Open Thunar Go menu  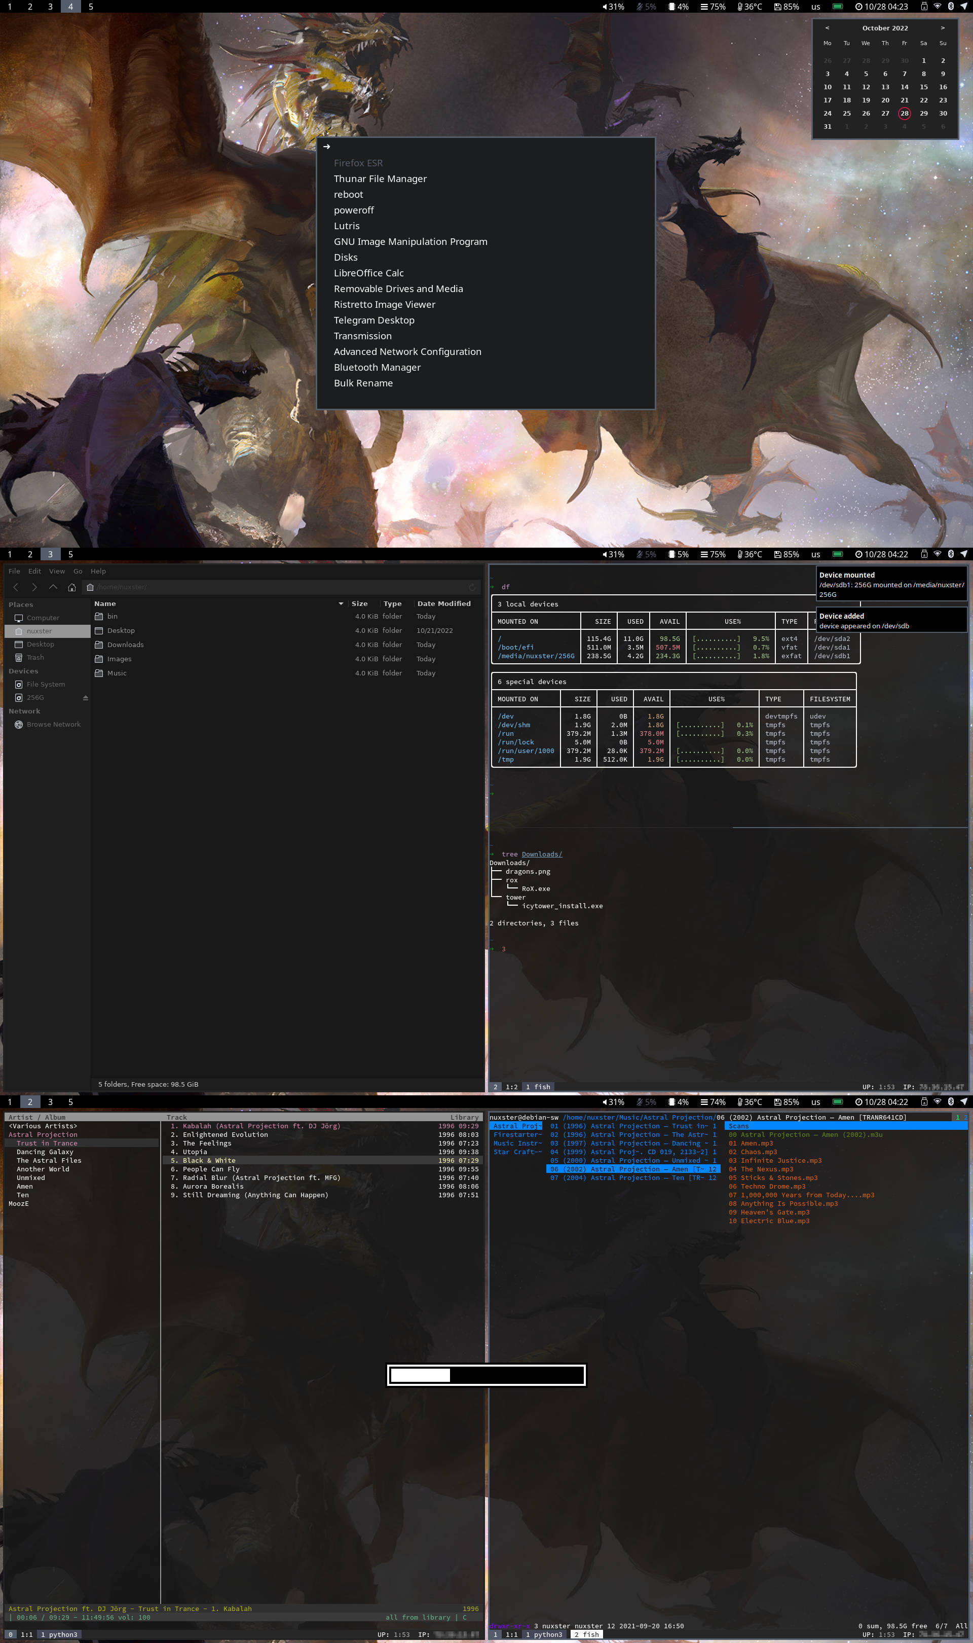click(78, 572)
